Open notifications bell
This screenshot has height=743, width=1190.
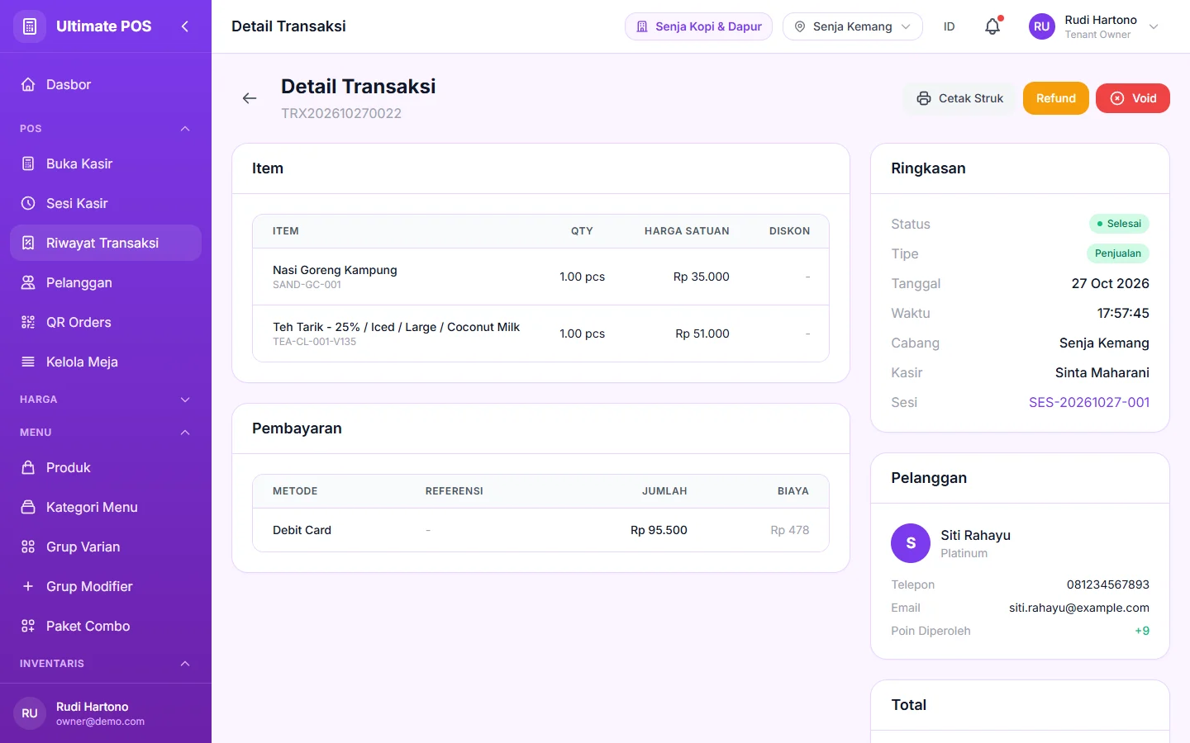992,26
